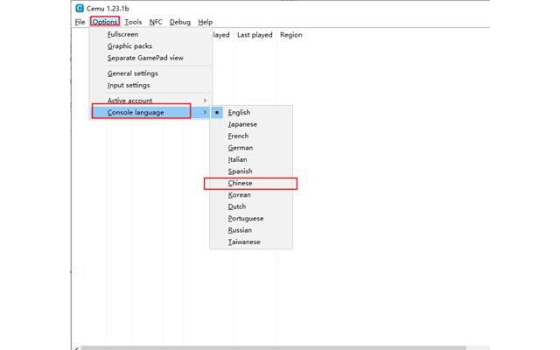
Task: Open Input settings
Action: click(150, 86)
